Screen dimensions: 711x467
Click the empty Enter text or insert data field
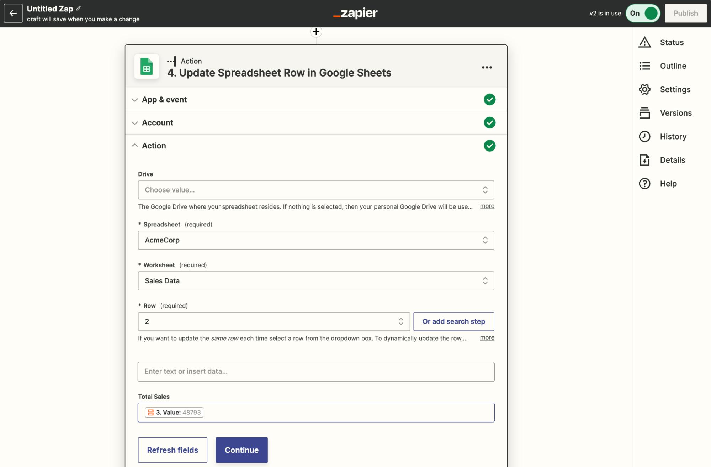(316, 372)
